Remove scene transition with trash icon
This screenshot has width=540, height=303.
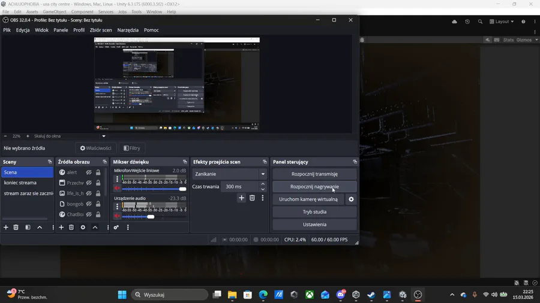coord(252,198)
